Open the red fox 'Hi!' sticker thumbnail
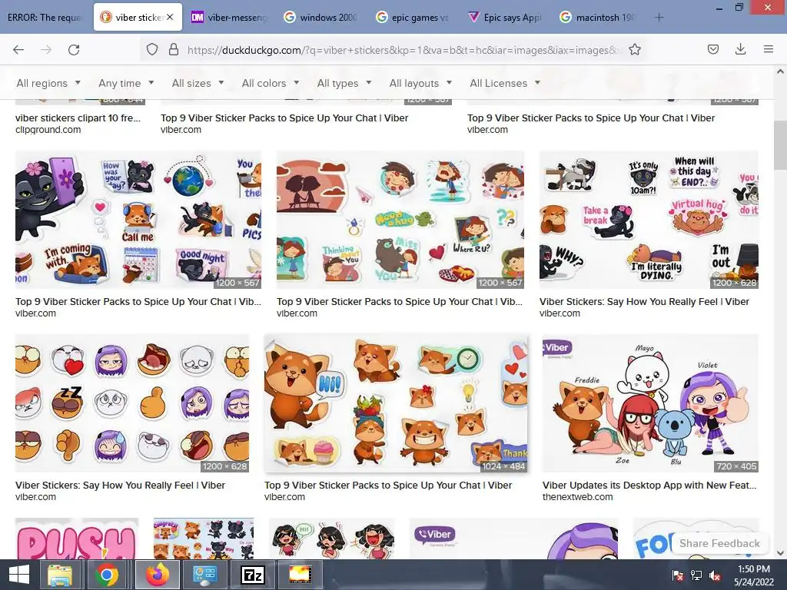787x590 pixels. tap(396, 403)
